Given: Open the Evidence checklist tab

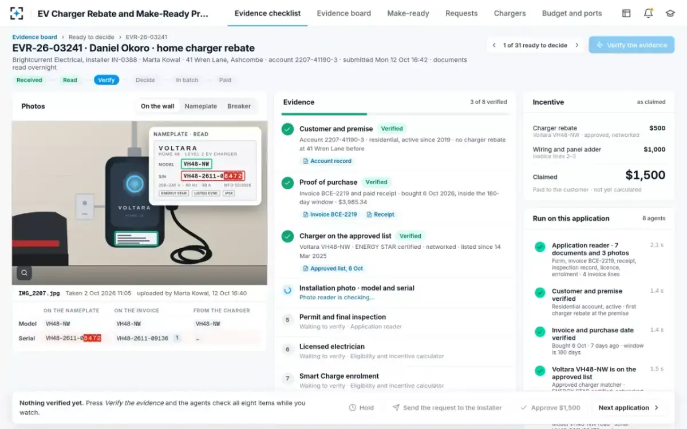Looking at the screenshot, I should pyautogui.click(x=267, y=13).
